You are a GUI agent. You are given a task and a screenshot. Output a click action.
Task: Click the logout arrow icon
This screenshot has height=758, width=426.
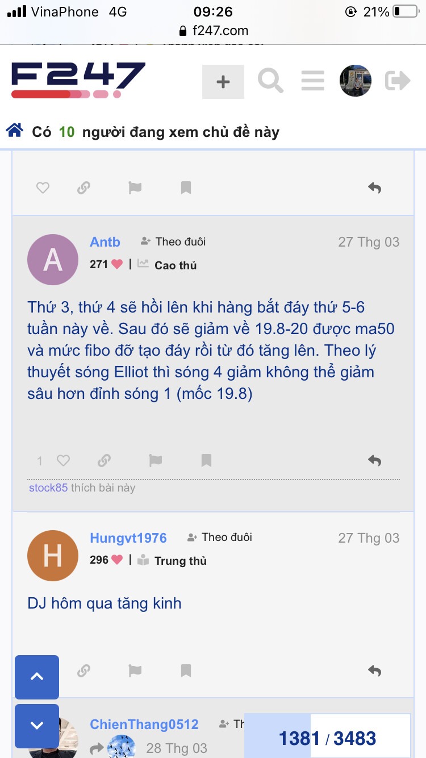[x=397, y=81]
